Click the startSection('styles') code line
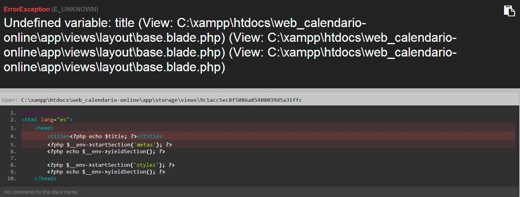Viewport: 520px width, 197px height. tap(111, 165)
